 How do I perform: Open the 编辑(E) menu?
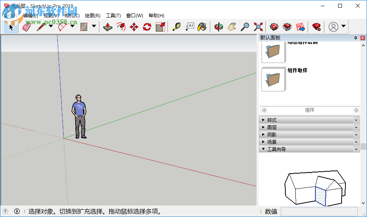(30, 16)
